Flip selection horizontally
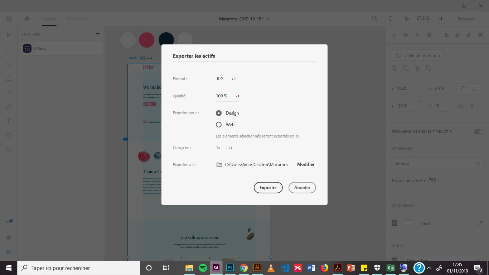This screenshot has height=275, width=489. 460,106
